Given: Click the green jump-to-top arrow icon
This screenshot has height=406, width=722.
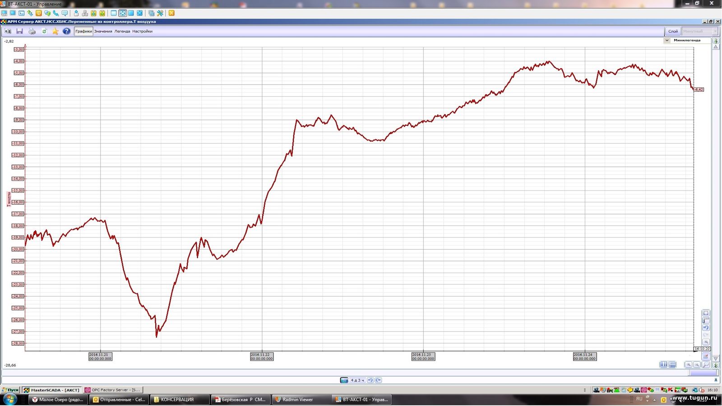Looking at the screenshot, I should tap(716, 41).
